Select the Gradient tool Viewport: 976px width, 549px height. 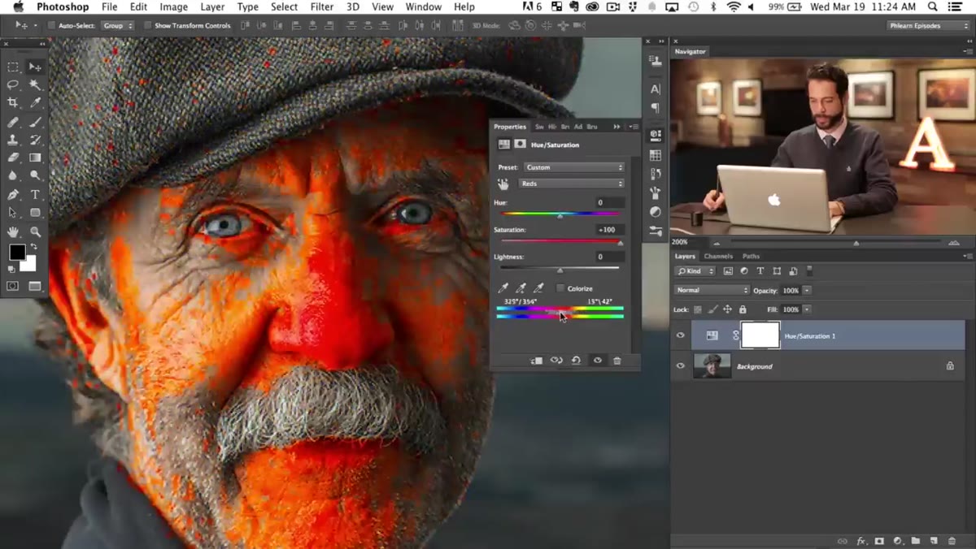coord(35,158)
